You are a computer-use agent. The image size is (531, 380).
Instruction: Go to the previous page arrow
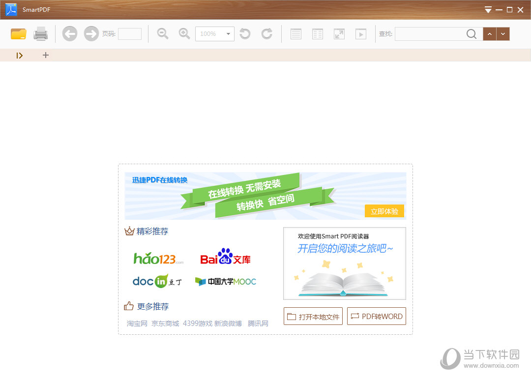point(70,34)
